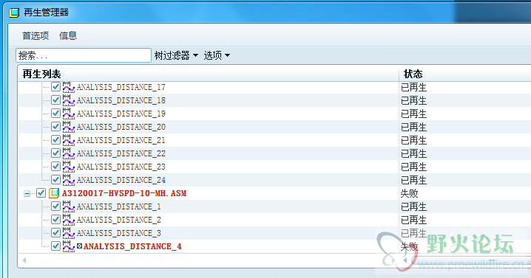The image size is (531, 278).
Task: Select the ANALYSIS_DISTANCE_18 row label
Action: tap(121, 100)
